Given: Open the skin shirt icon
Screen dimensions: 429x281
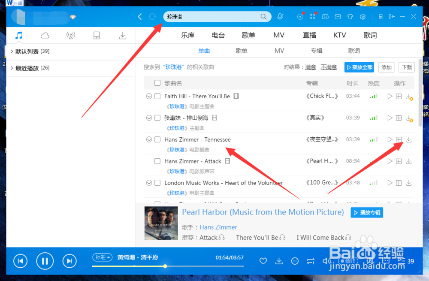Looking at the screenshot, I should [x=350, y=17].
